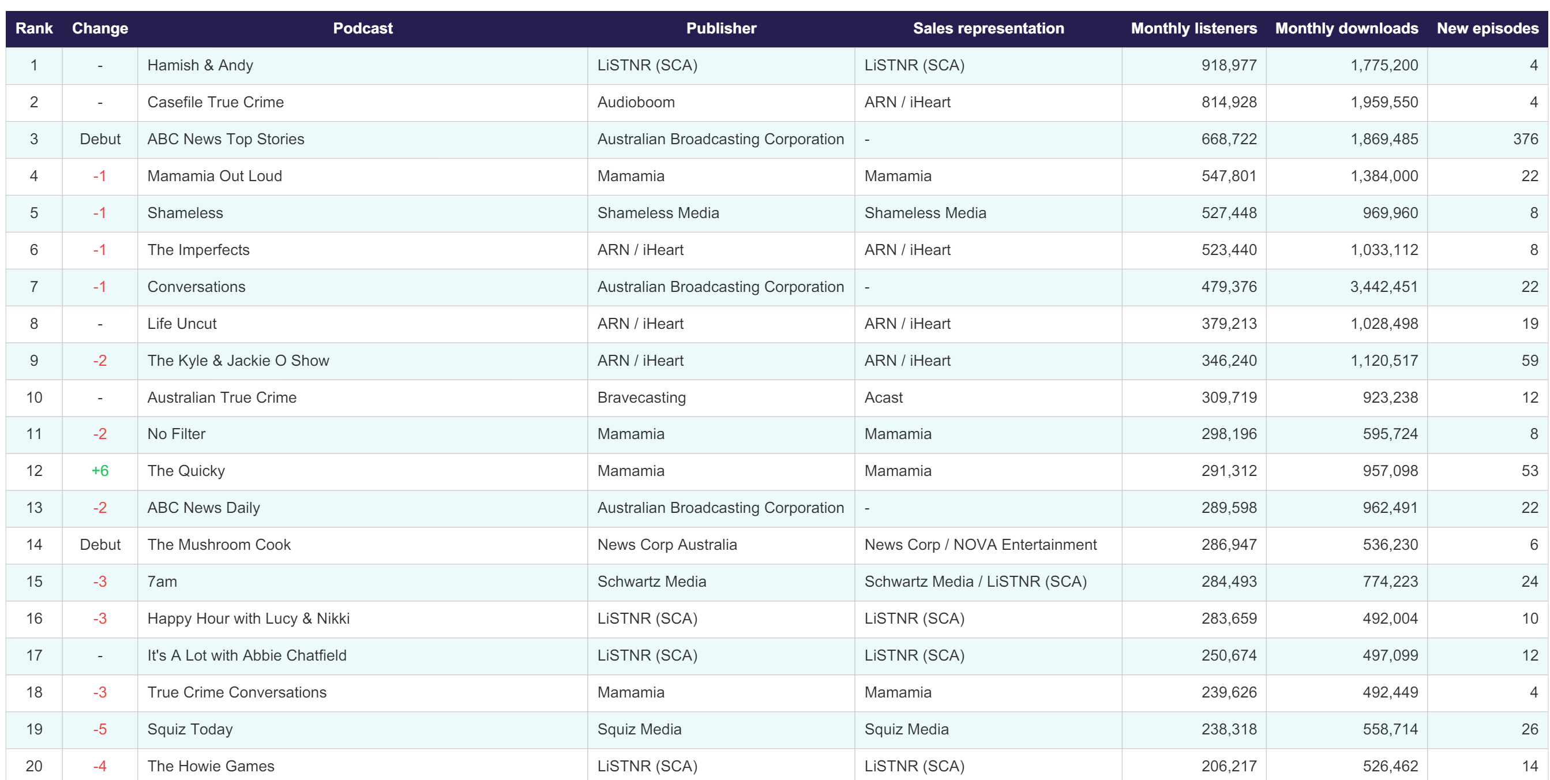Select rank number 12 cell
This screenshot has width=1550, height=780.
[x=34, y=471]
